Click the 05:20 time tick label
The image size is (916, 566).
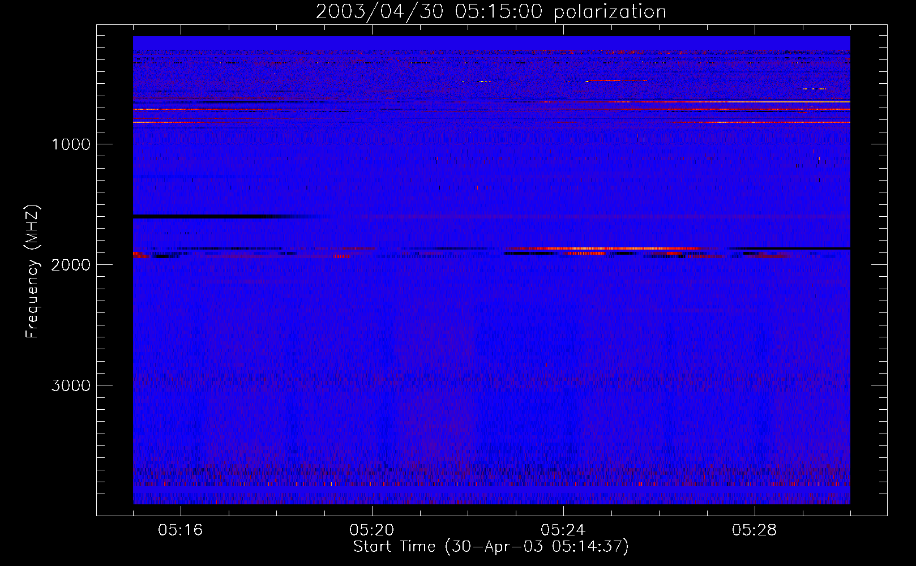(x=372, y=530)
